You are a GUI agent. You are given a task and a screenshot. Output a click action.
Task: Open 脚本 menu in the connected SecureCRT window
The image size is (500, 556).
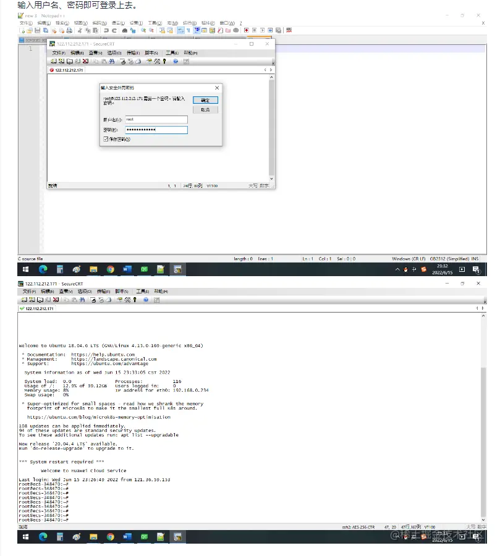(x=122, y=292)
